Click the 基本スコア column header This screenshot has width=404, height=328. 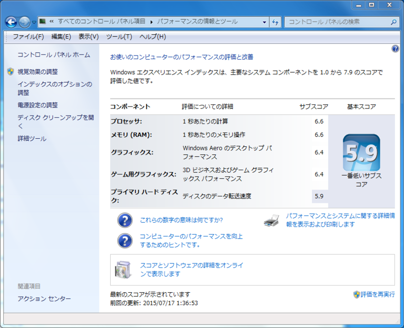(362, 106)
